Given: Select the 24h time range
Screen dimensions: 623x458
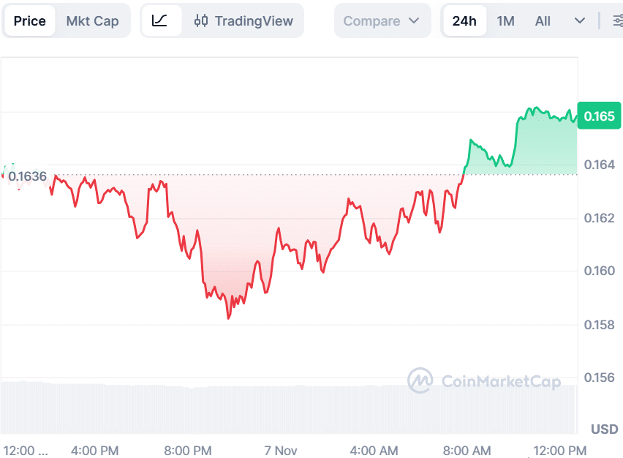Looking at the screenshot, I should [464, 20].
